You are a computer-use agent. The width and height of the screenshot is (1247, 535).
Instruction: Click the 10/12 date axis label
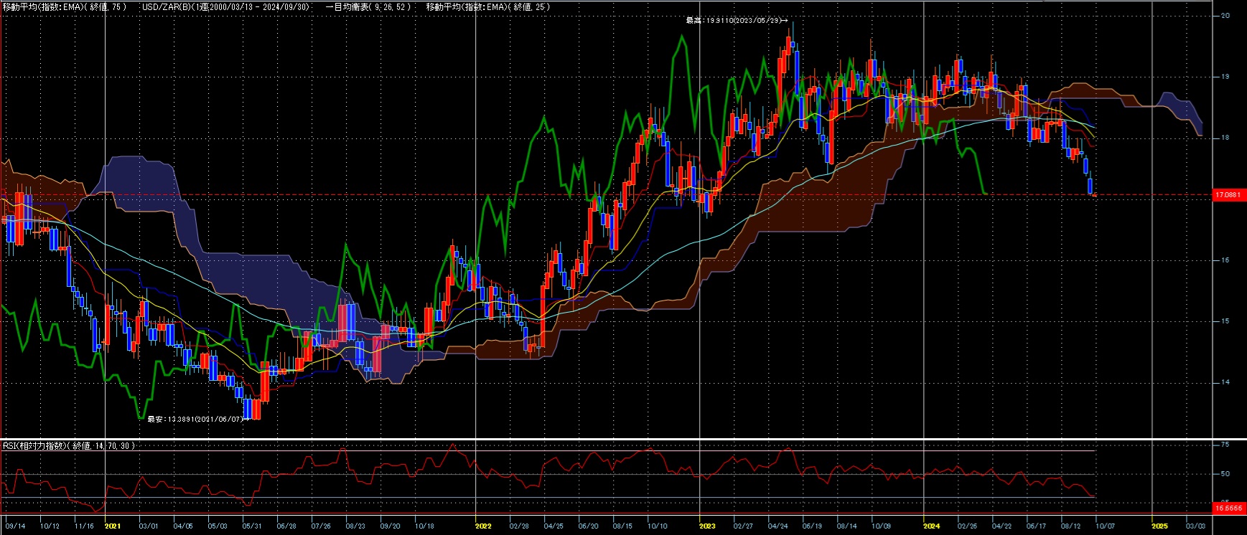50,526
